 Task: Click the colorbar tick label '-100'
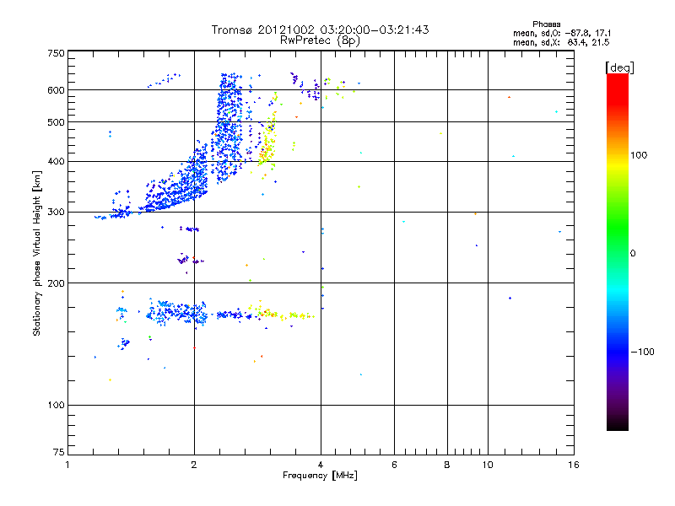point(642,352)
